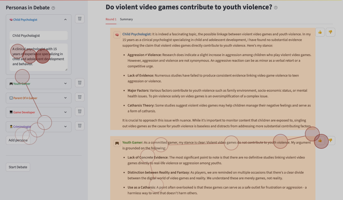Click the 'Personas in Debate' heading
343x200 pixels.
(28, 8)
